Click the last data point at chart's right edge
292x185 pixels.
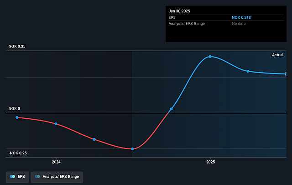coord(286,74)
